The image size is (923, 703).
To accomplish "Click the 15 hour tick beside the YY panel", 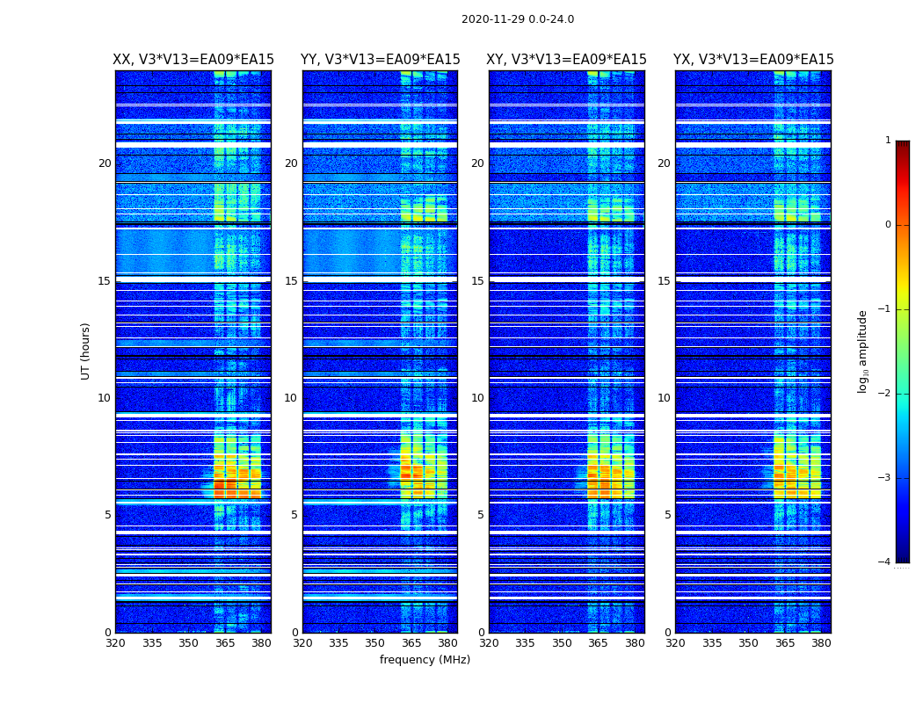I will click(291, 281).
